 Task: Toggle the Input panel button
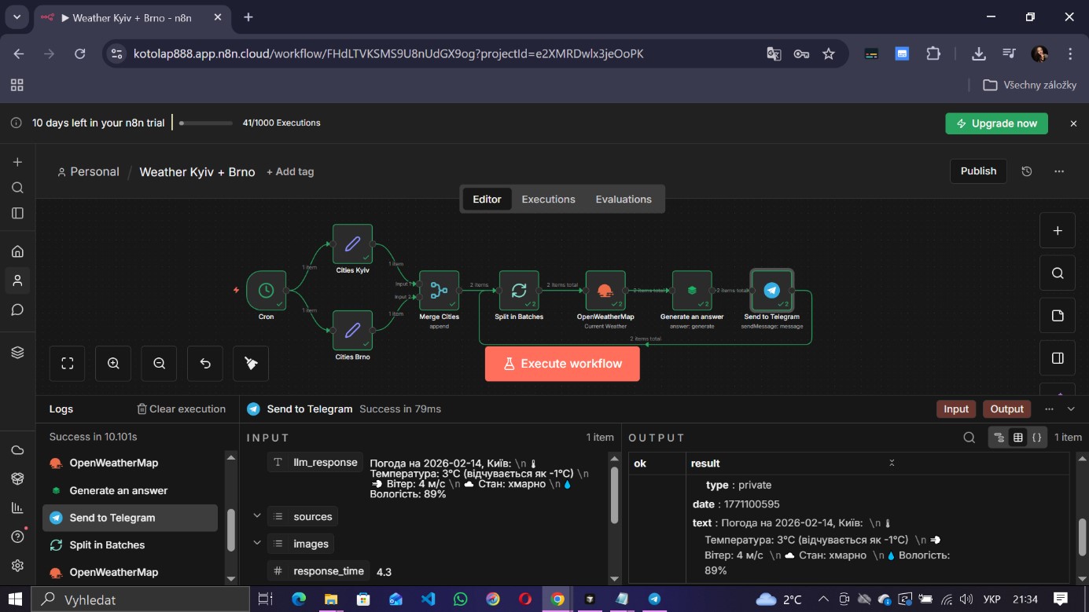point(956,409)
